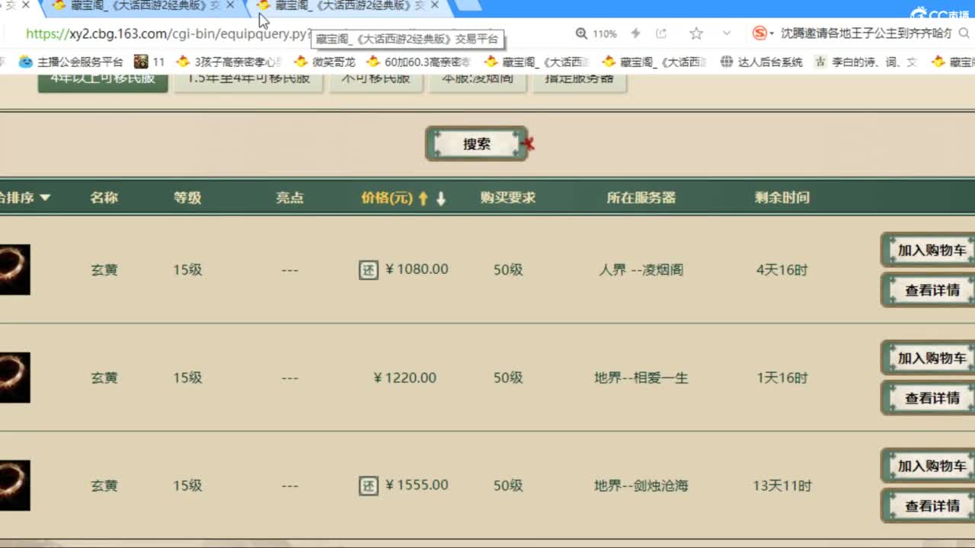Screen dimensions: 975x548
Task: Expand the address bar history chevron
Action: 727,33
